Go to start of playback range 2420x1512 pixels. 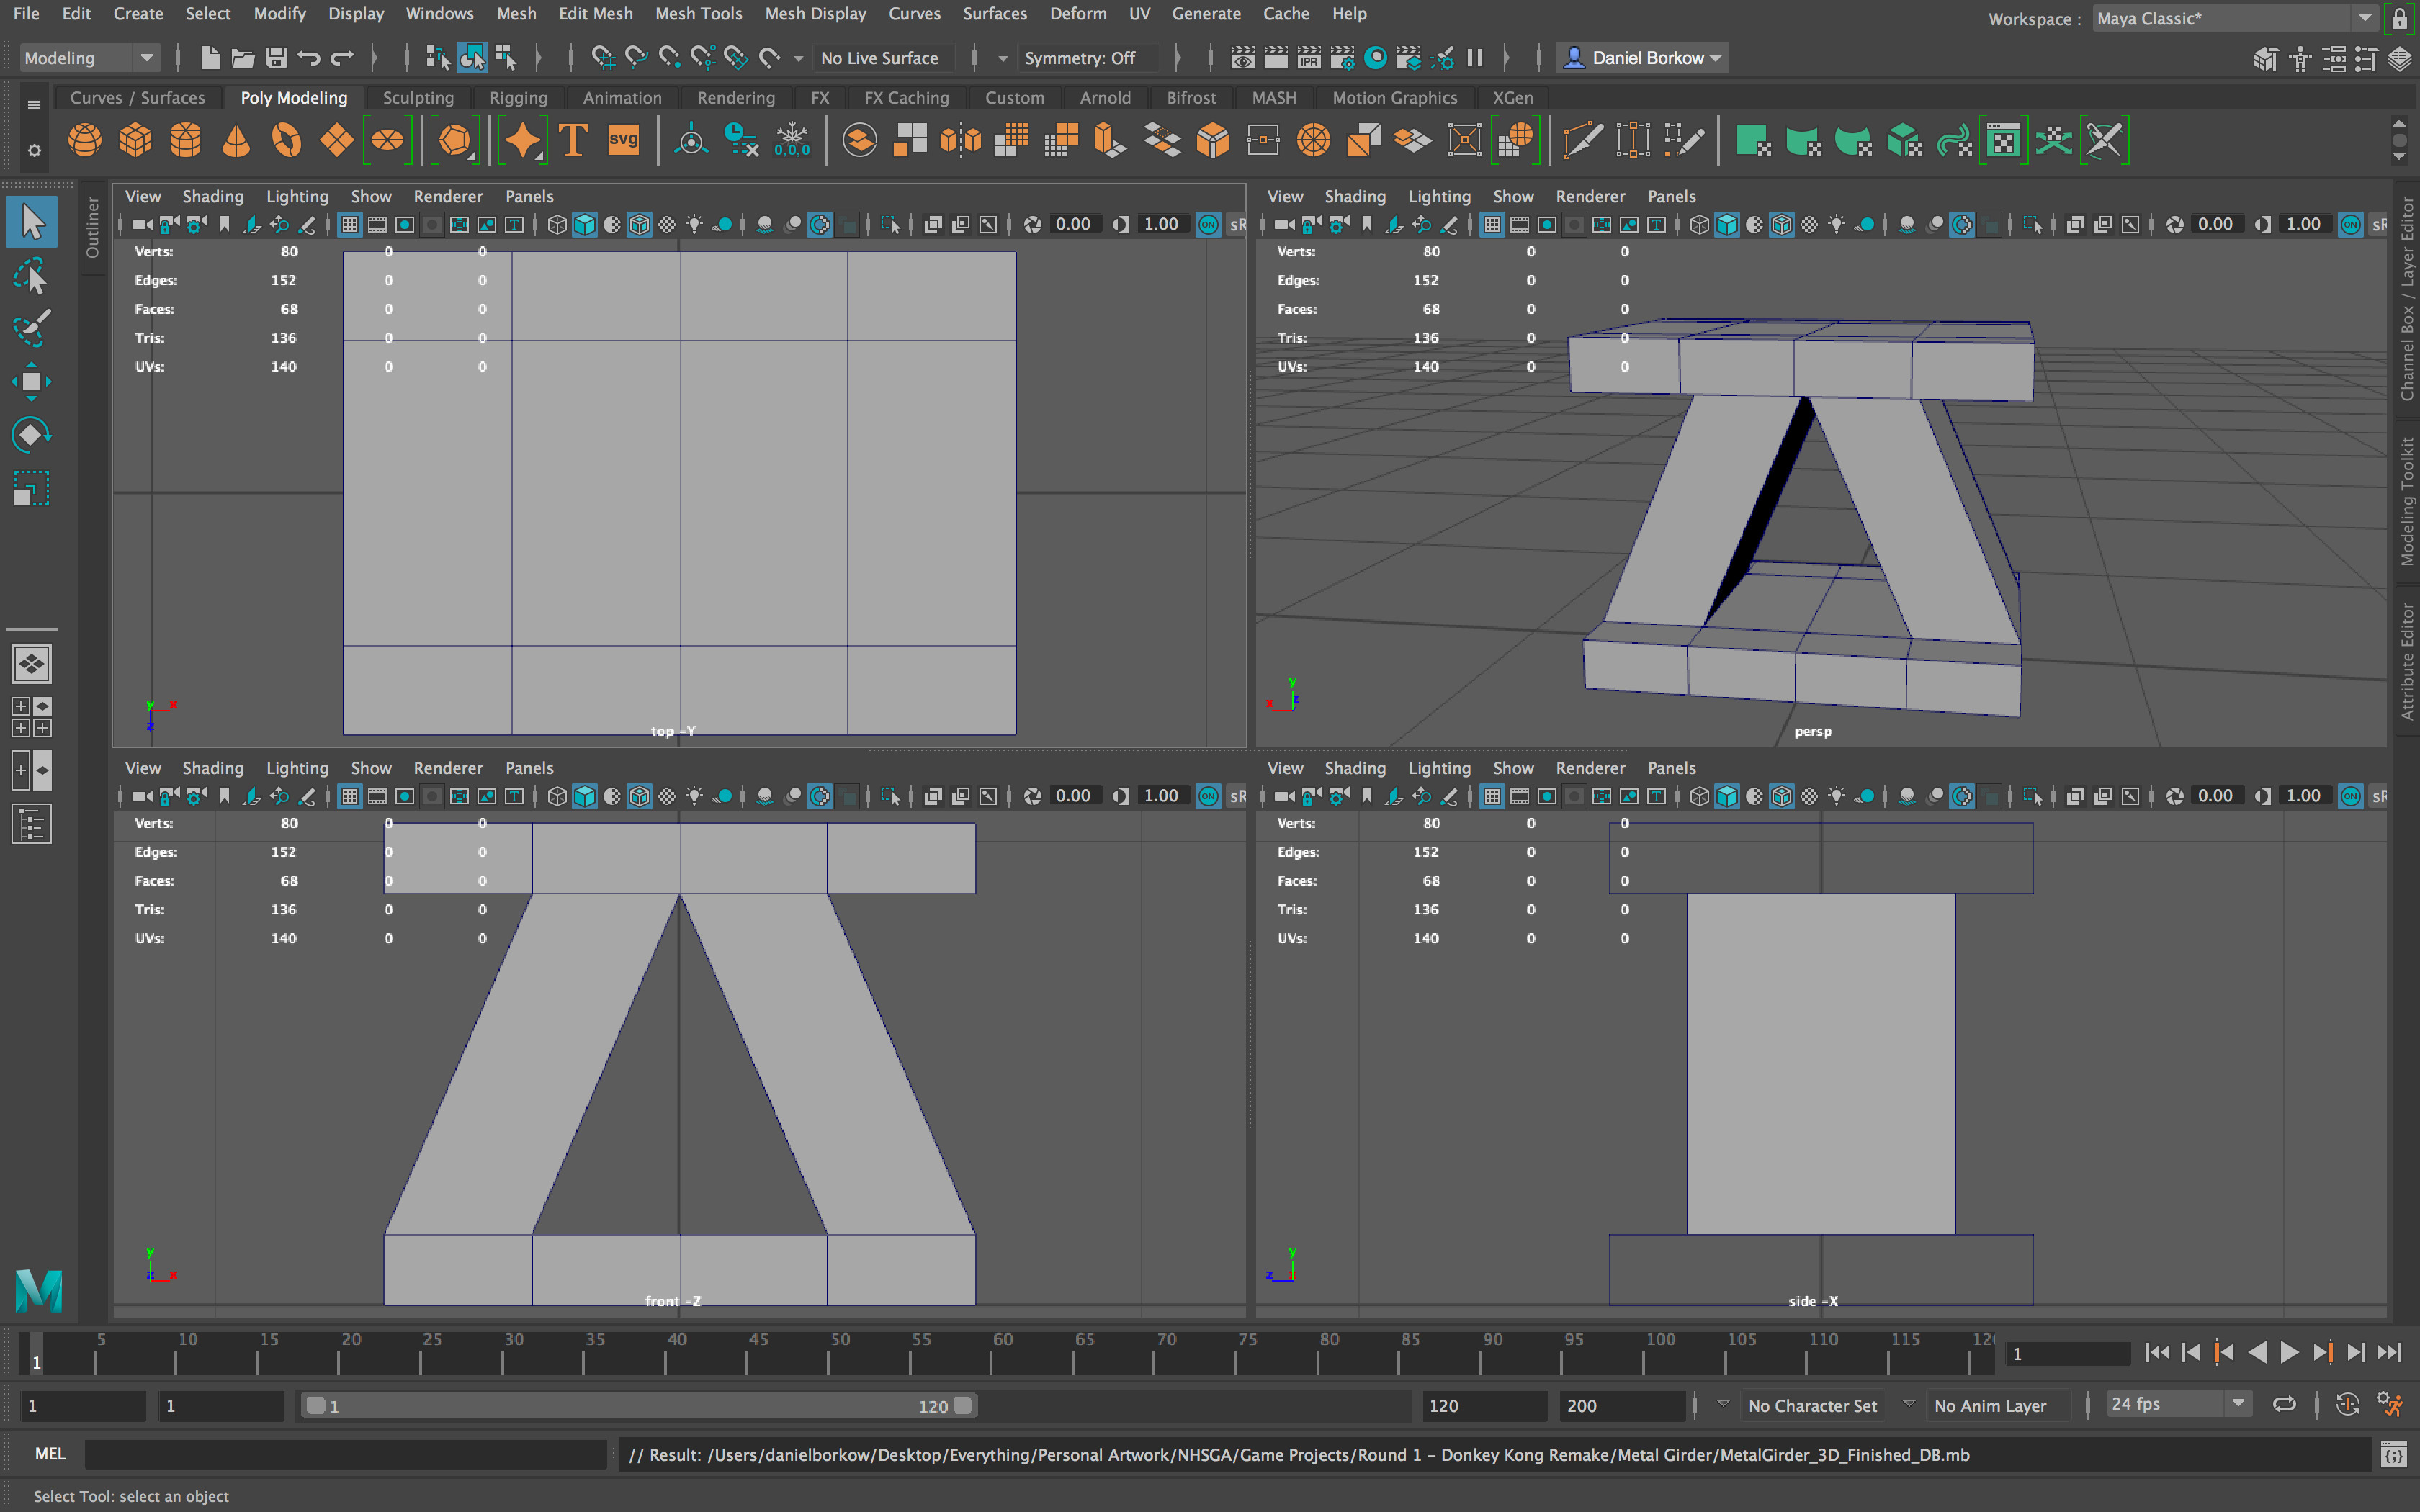coord(2157,1352)
